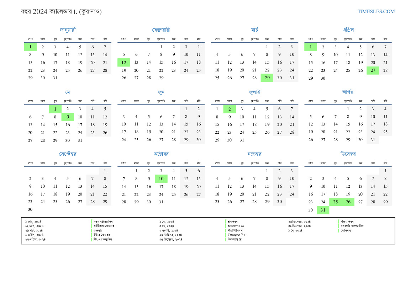Select the মার্চ month heading
This screenshot has width=416, height=294.
254,30
